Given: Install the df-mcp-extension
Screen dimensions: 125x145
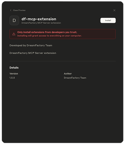Looking at the screenshot, I should pyautogui.click(x=108, y=20).
